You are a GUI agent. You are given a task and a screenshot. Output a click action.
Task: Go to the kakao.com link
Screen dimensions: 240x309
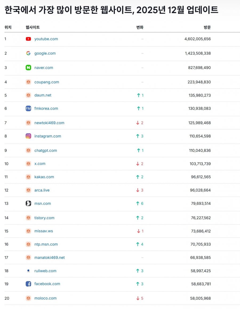point(44,177)
